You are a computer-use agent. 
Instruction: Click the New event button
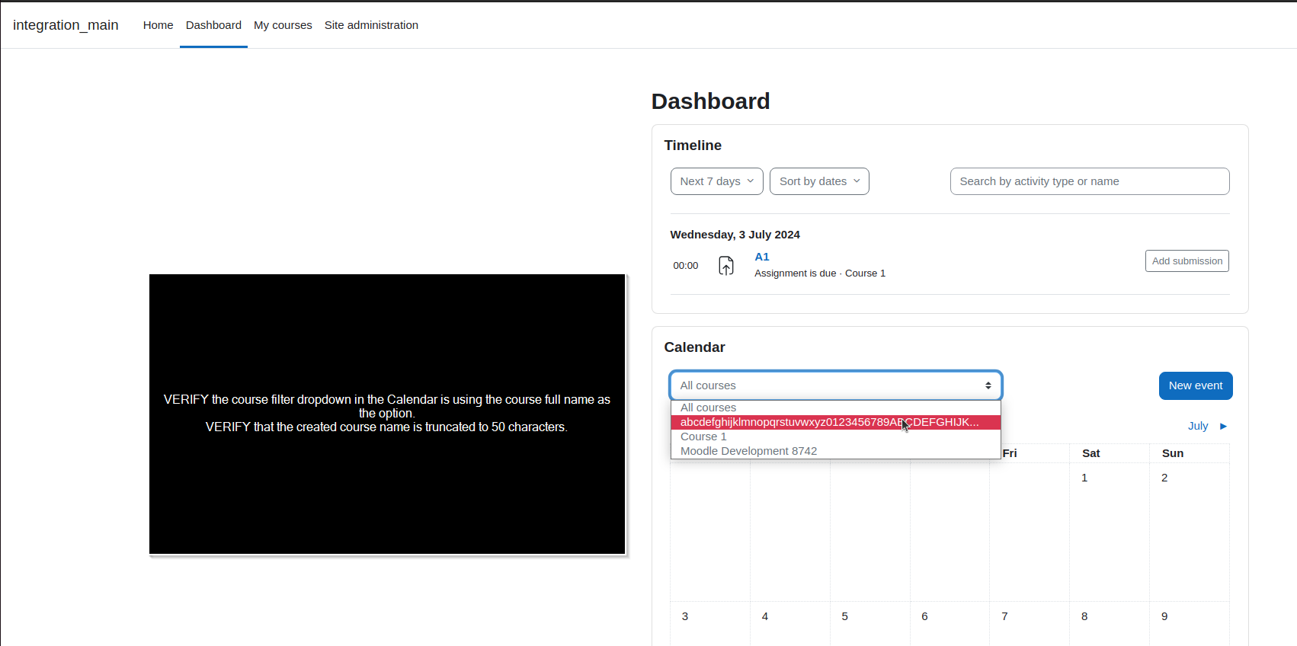pyautogui.click(x=1196, y=385)
